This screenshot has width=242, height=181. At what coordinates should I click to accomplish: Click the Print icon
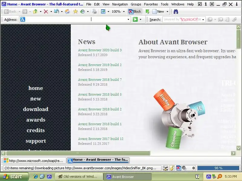(94, 11)
